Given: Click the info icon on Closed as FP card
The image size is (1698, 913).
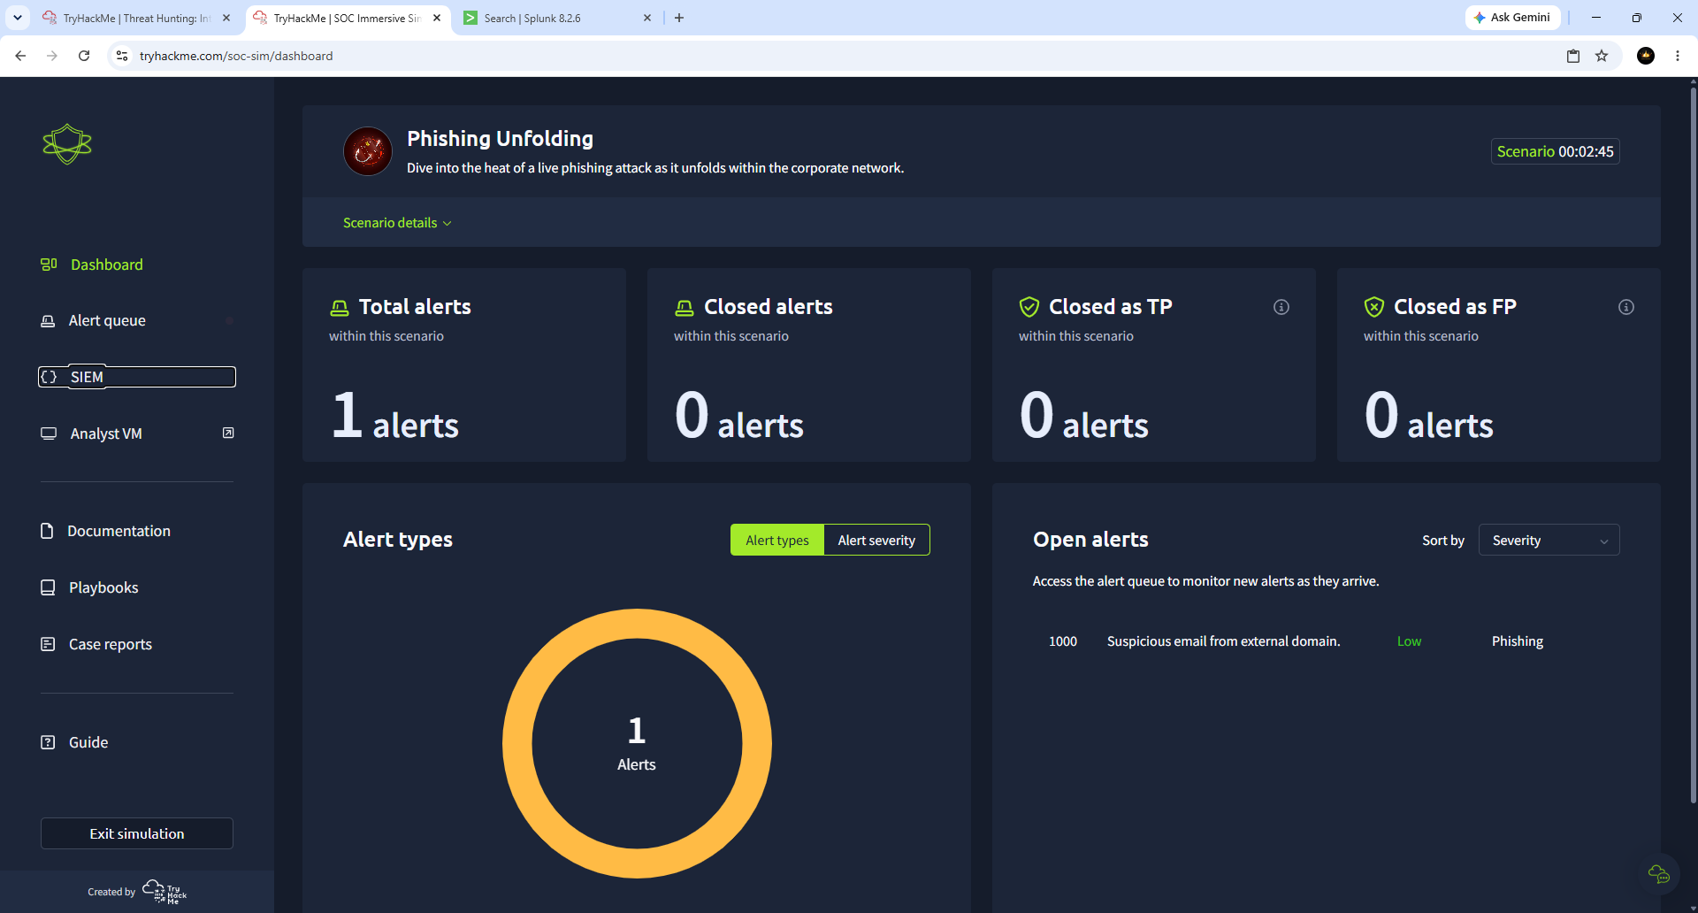Looking at the screenshot, I should click(x=1625, y=307).
